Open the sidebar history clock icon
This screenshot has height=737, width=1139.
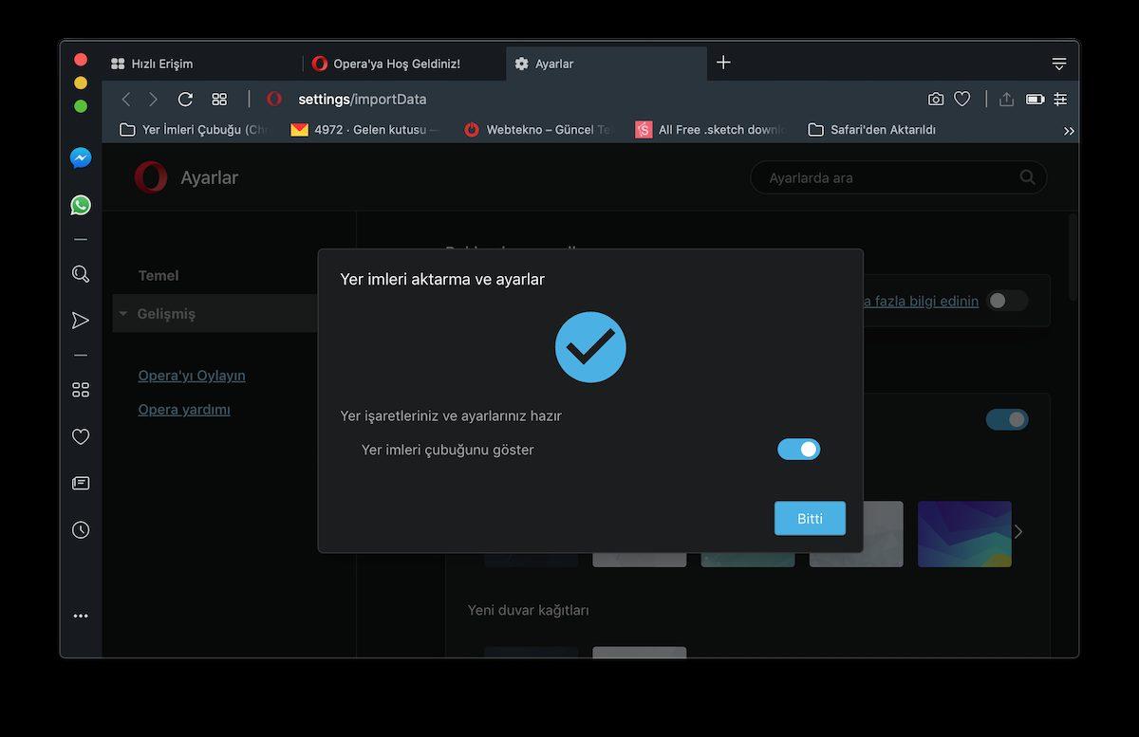81,530
